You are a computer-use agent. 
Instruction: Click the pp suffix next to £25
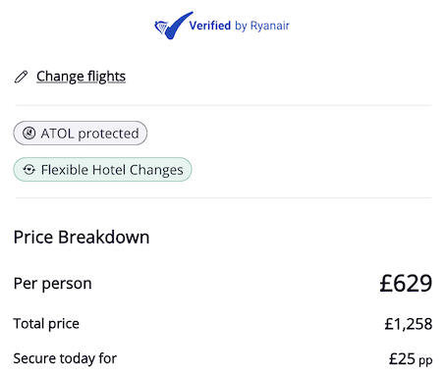coord(425,360)
